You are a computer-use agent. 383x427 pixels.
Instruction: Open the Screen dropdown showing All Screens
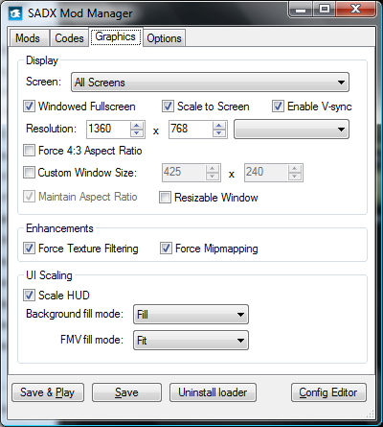click(210, 83)
